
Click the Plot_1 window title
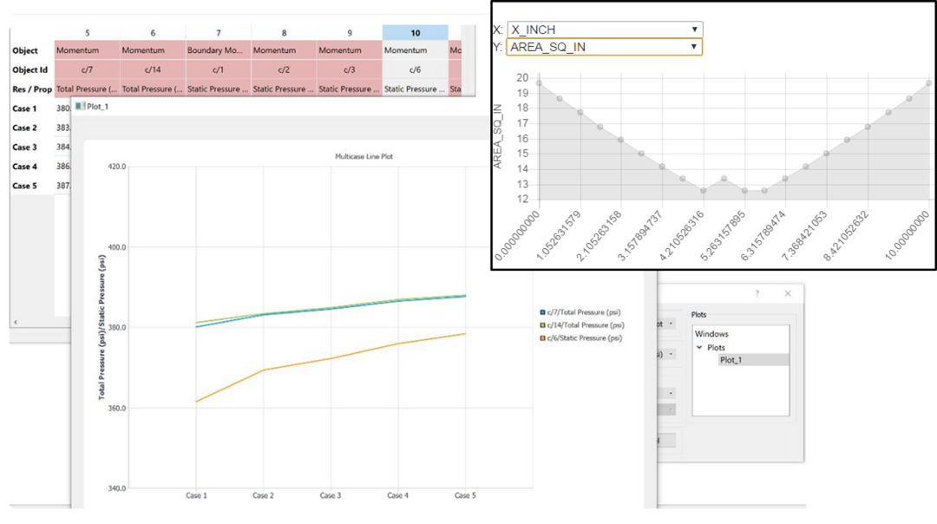coord(97,107)
